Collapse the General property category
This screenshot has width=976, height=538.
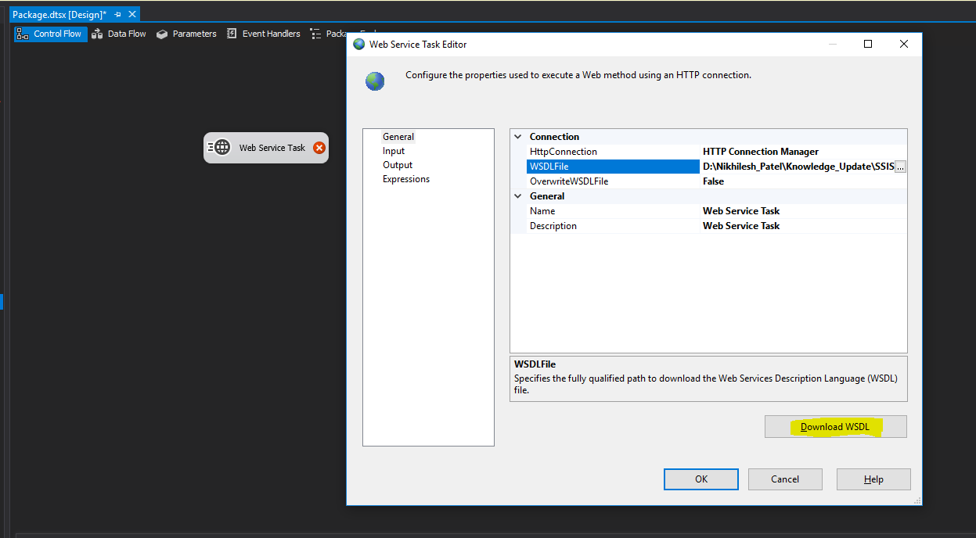(x=517, y=196)
